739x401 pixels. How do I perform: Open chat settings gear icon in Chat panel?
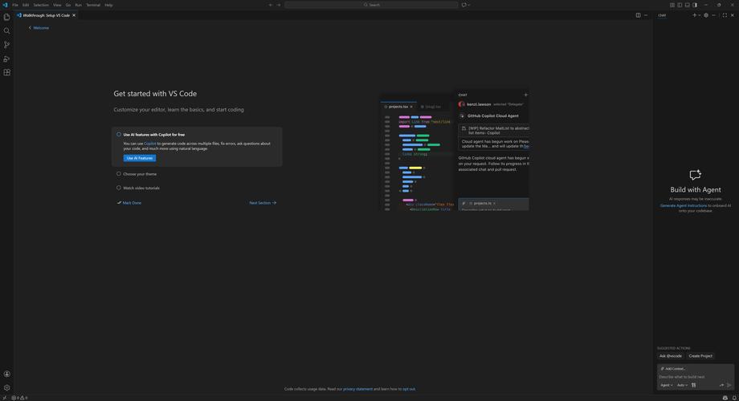[x=706, y=15]
